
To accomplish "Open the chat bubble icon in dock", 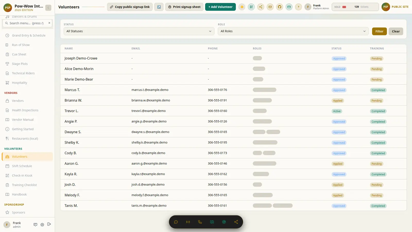I will click(176, 222).
